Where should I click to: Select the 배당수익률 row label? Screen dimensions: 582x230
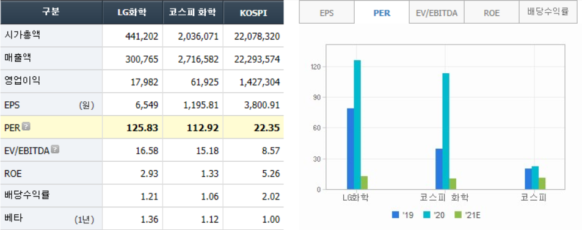tap(27, 195)
